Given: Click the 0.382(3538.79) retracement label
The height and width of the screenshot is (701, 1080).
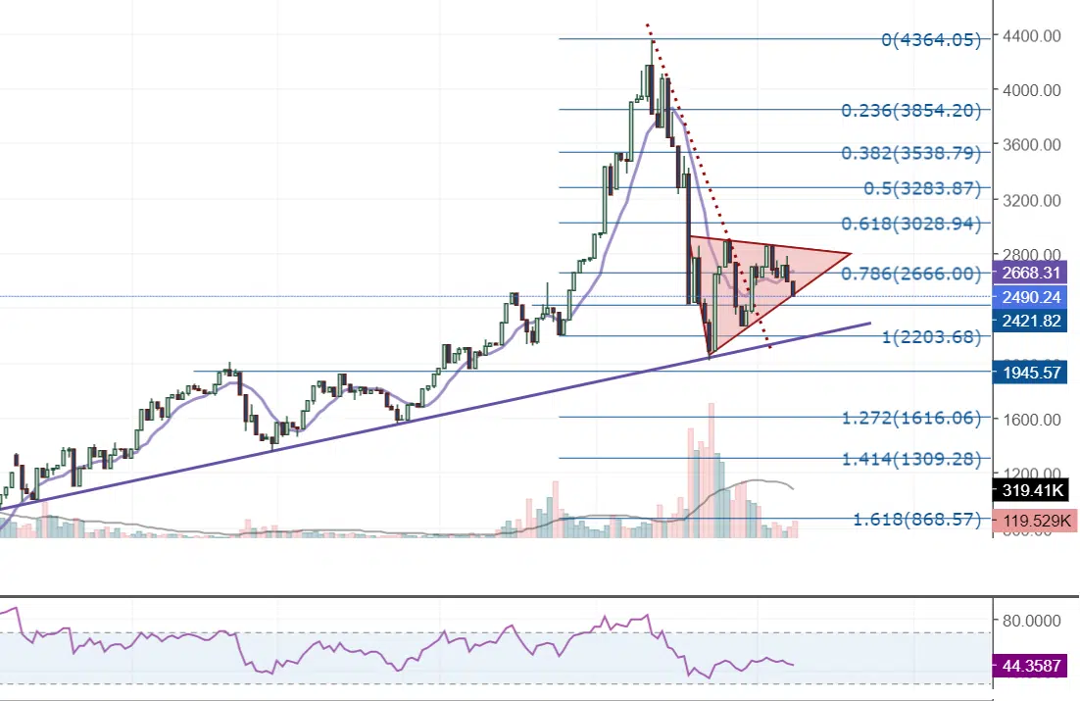Looking at the screenshot, I should tap(911, 153).
